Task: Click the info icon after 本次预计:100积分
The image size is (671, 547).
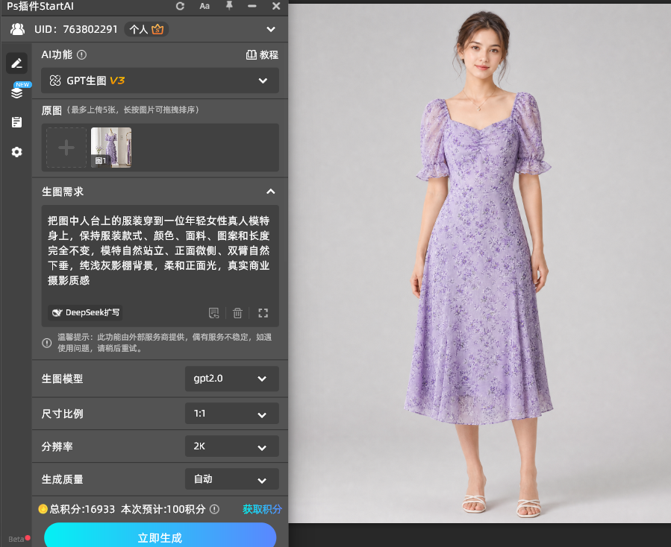Action: (x=214, y=509)
